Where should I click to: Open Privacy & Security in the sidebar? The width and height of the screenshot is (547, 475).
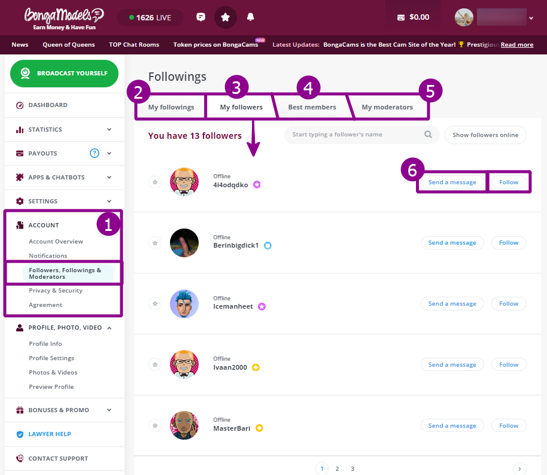click(x=56, y=291)
